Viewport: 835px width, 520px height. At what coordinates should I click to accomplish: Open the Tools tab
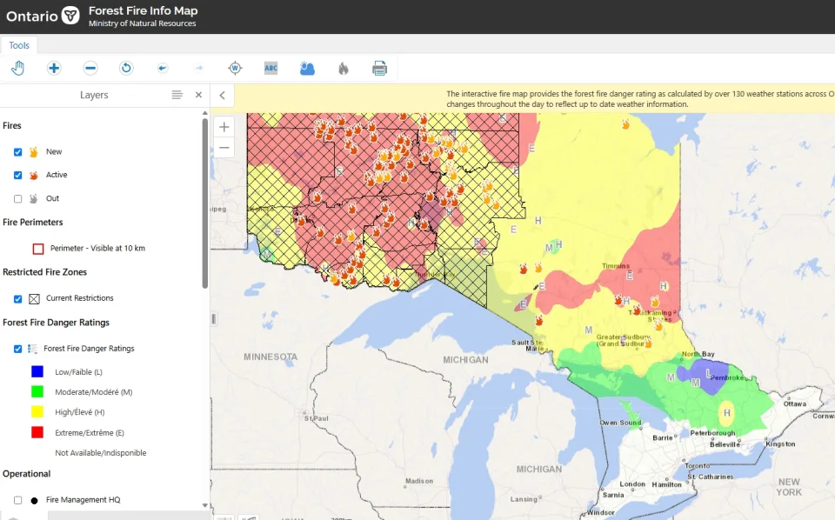click(19, 45)
